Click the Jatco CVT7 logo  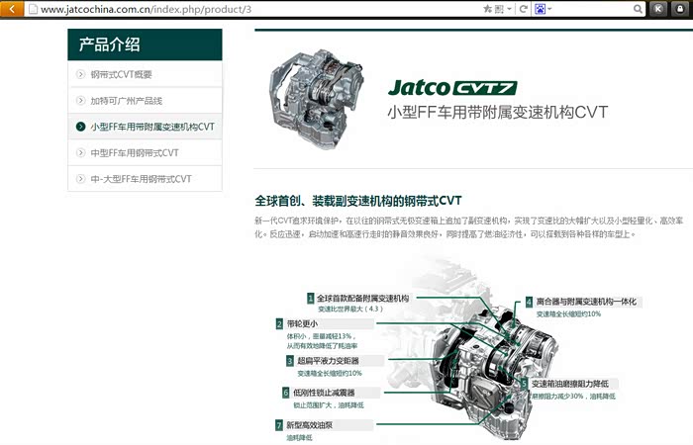[452, 87]
